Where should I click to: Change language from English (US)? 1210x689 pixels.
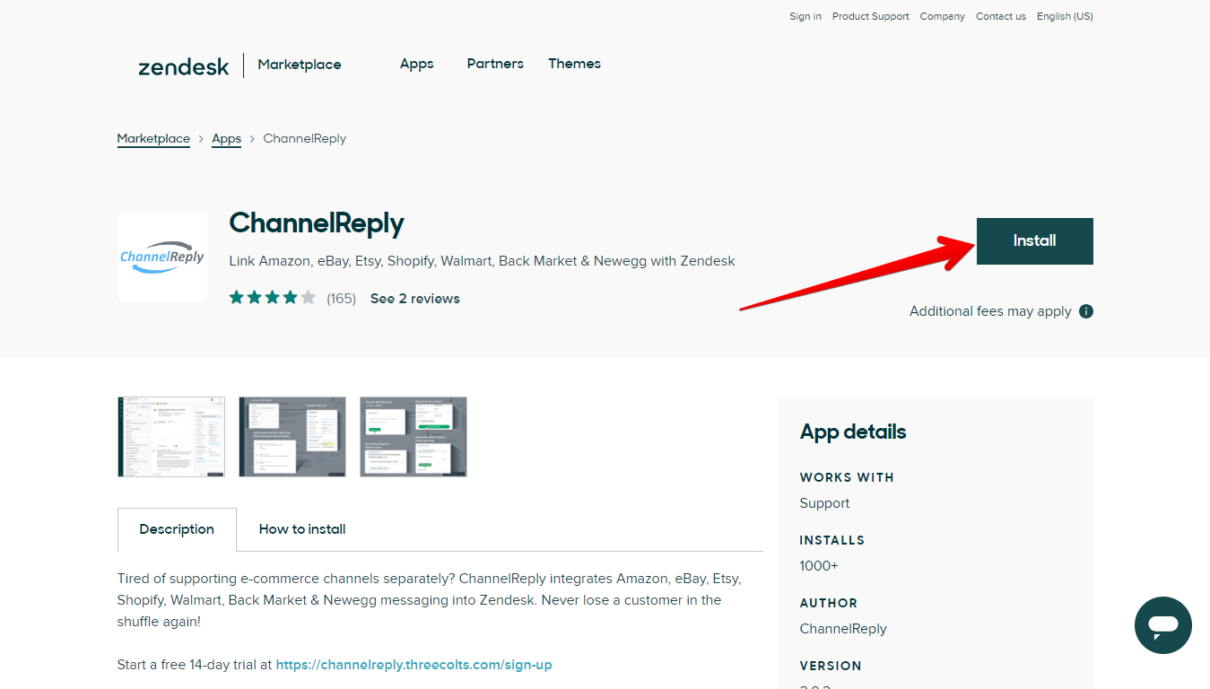(1065, 16)
